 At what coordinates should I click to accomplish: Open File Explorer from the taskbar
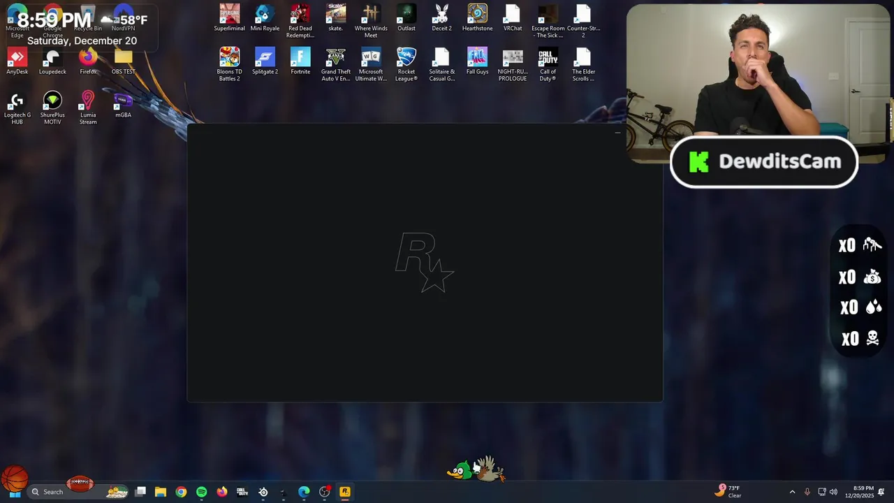(161, 492)
